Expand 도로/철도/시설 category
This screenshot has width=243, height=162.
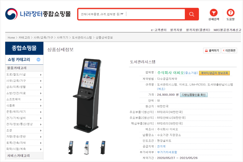24,75
